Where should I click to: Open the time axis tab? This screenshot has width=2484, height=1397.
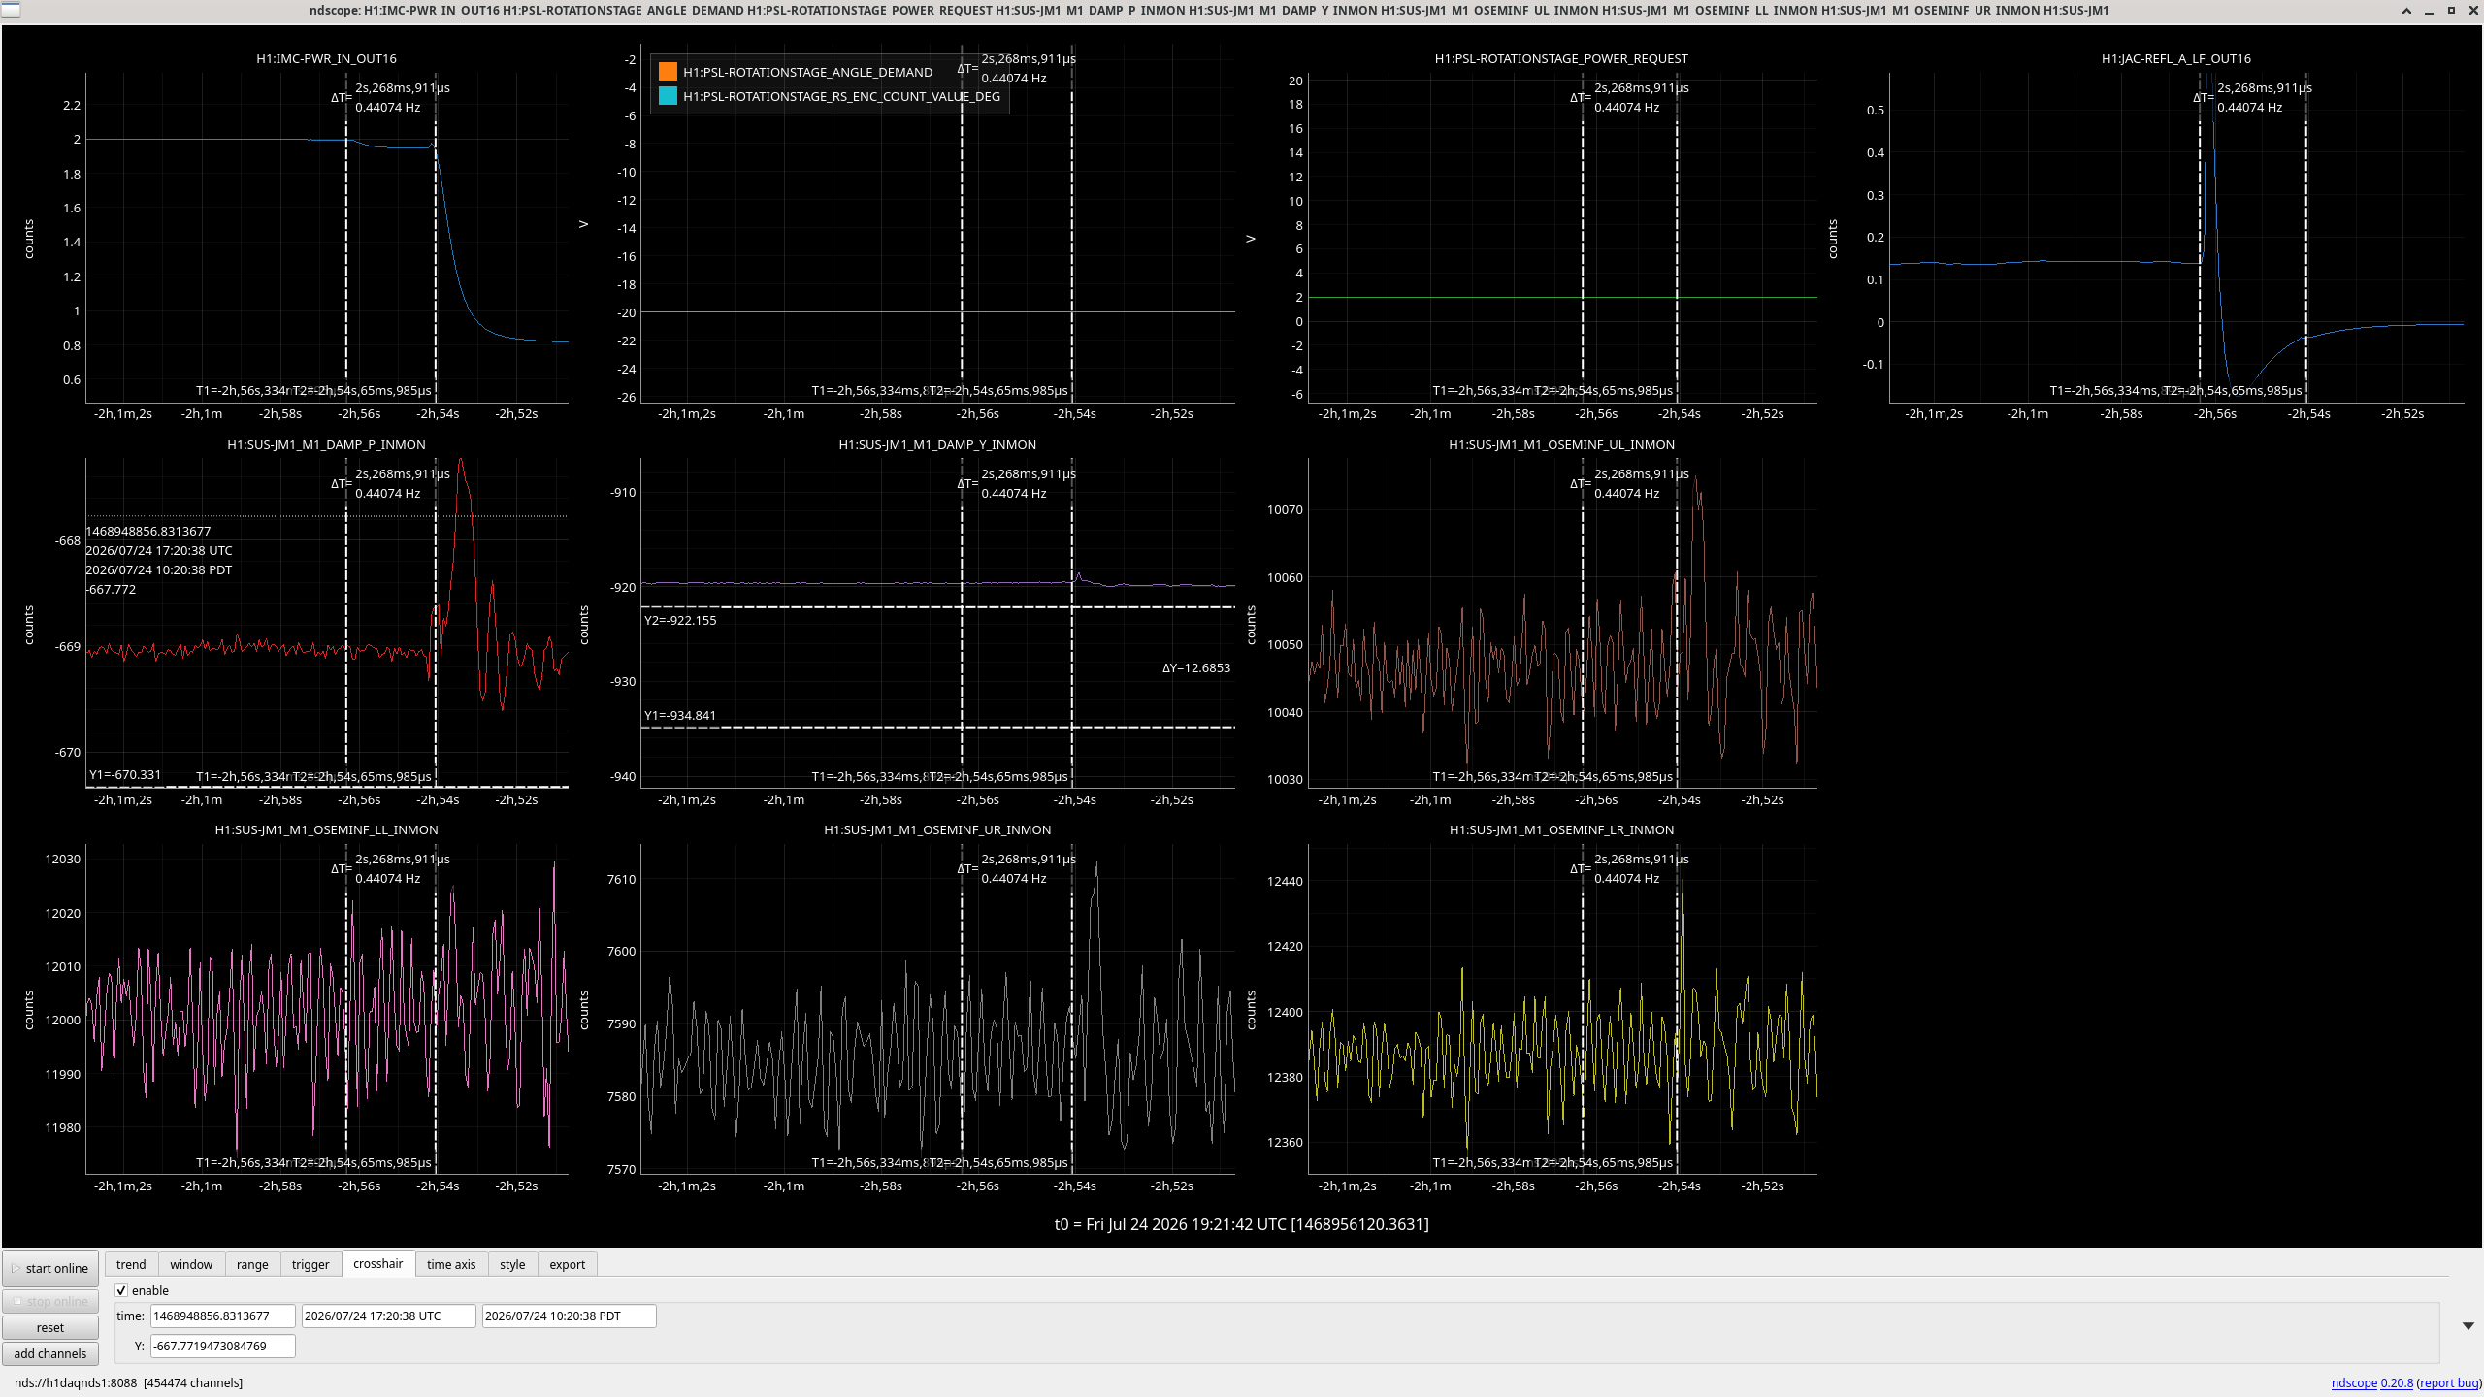(451, 1264)
